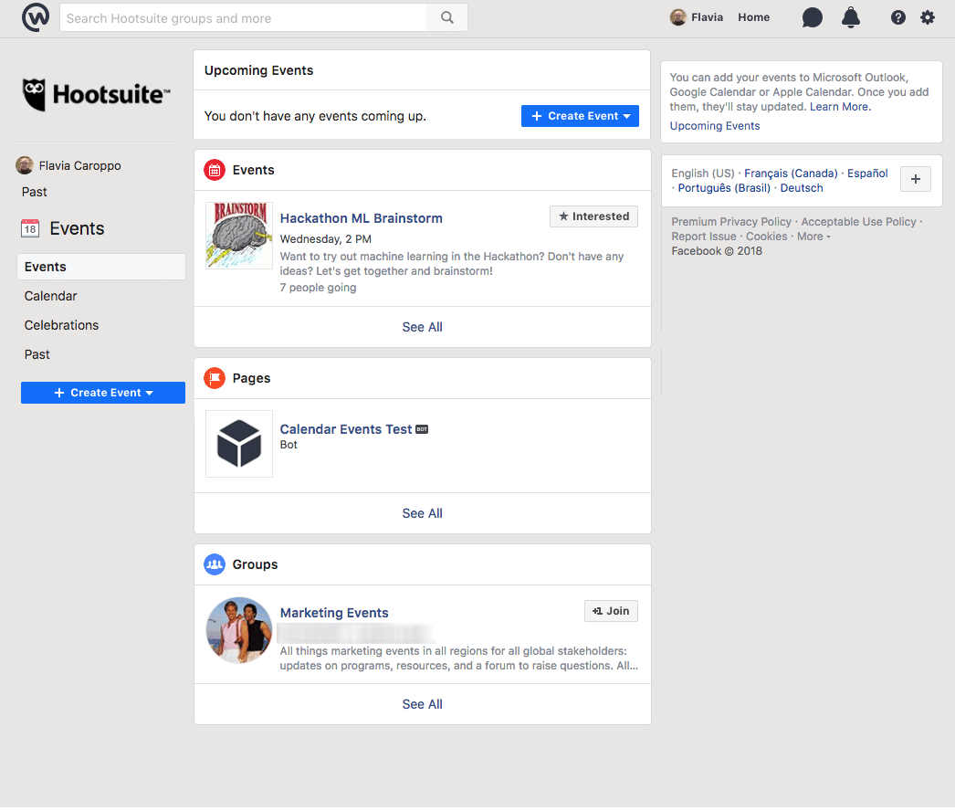Click the search magnifier button
The image size is (955, 811).
[x=447, y=17]
